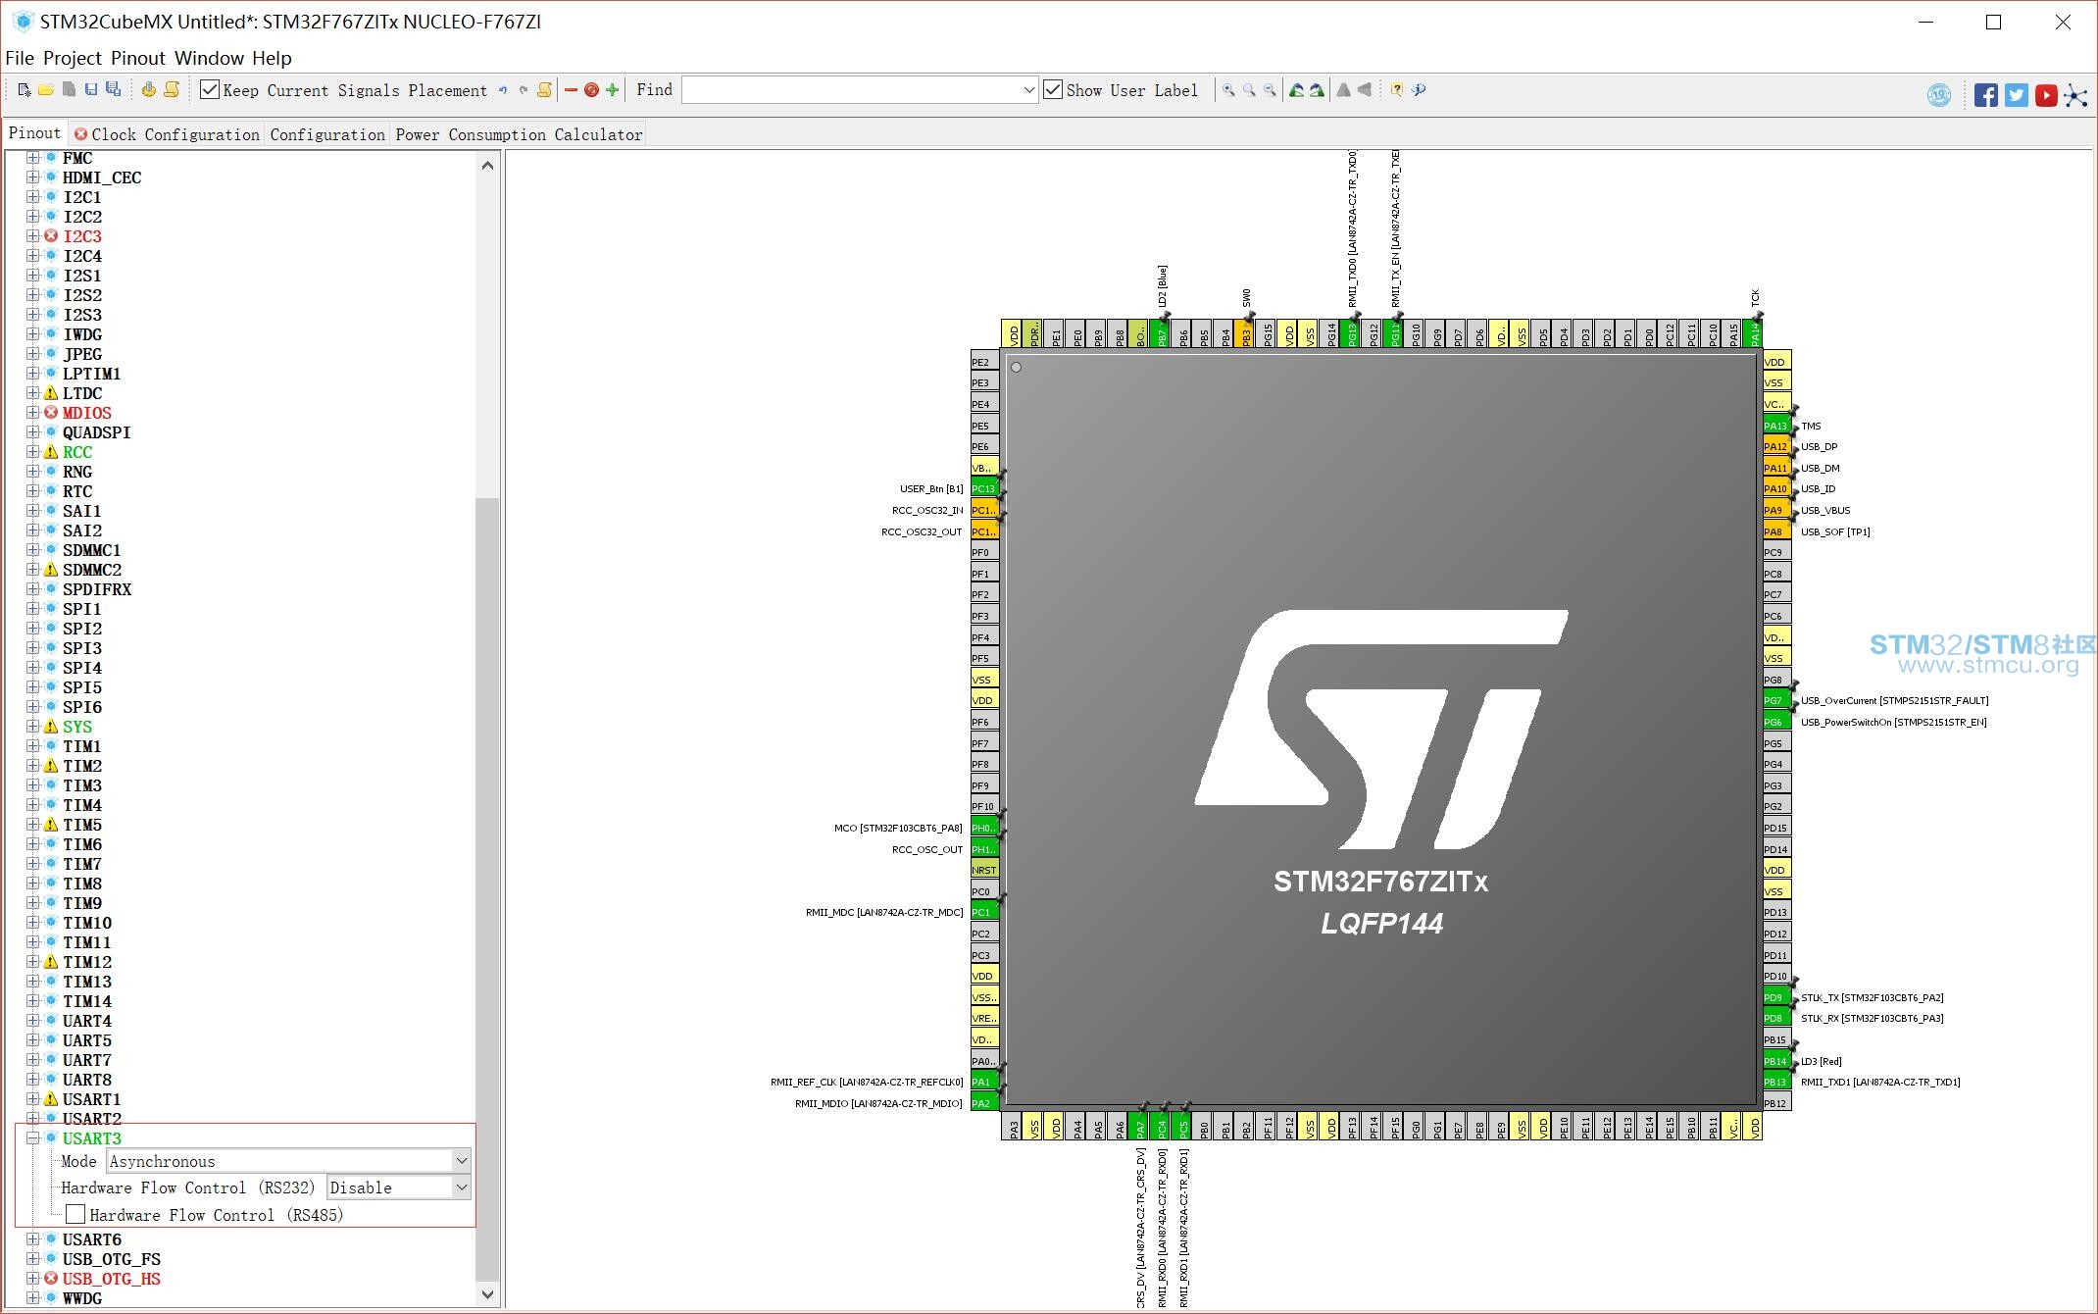Image resolution: width=2098 pixels, height=1314 pixels.
Task: Select the SDMMC2 tree item
Action: [92, 570]
